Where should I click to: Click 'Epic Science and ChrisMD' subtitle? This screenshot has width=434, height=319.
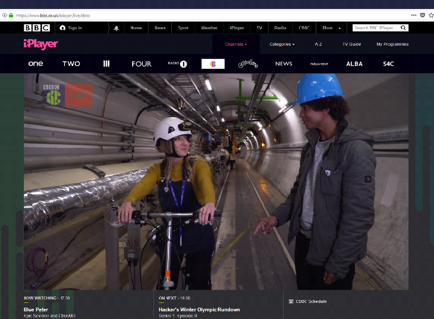click(x=49, y=316)
